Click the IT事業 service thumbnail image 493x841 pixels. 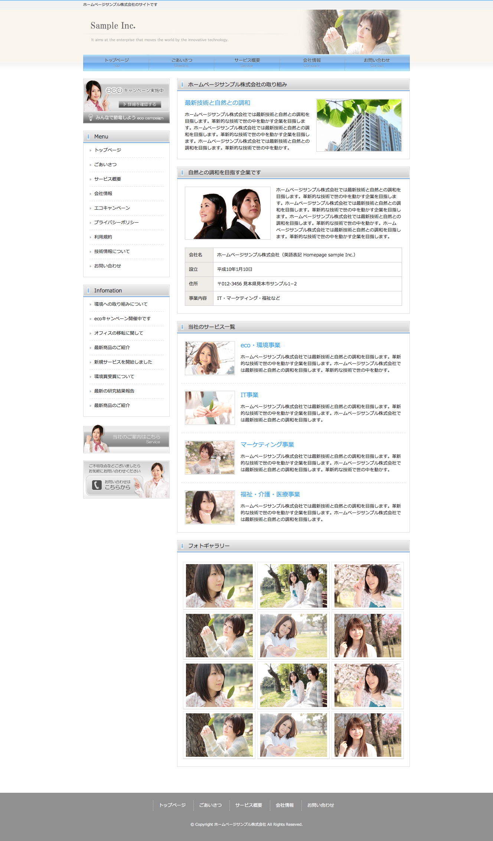coord(210,408)
